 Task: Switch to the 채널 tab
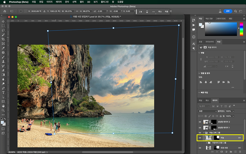tap(200, 100)
